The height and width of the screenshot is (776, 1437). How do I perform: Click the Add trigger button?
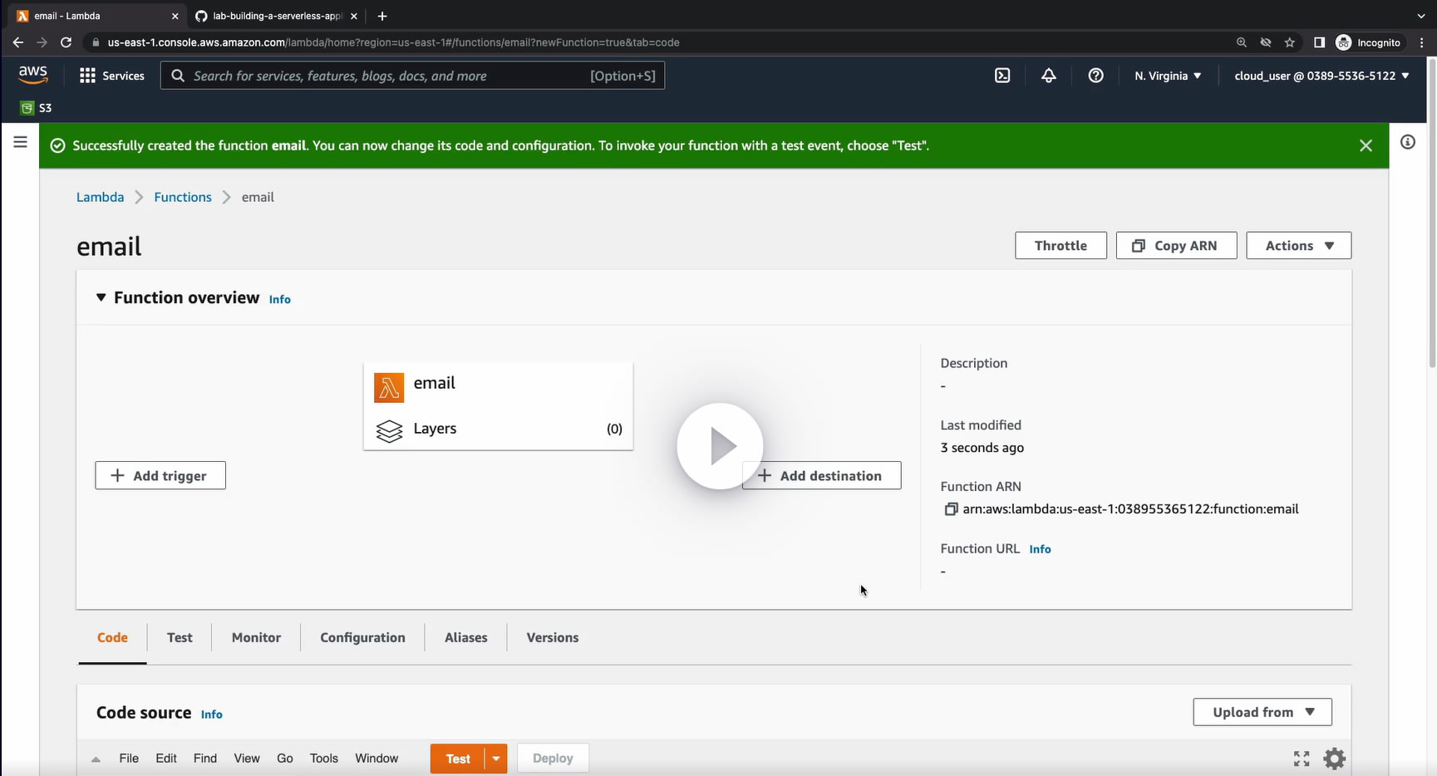coord(160,476)
